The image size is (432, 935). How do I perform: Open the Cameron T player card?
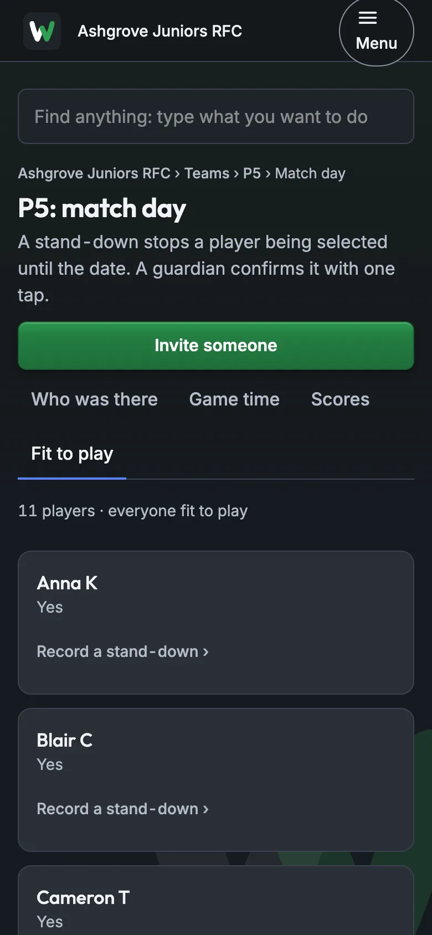[216, 900]
